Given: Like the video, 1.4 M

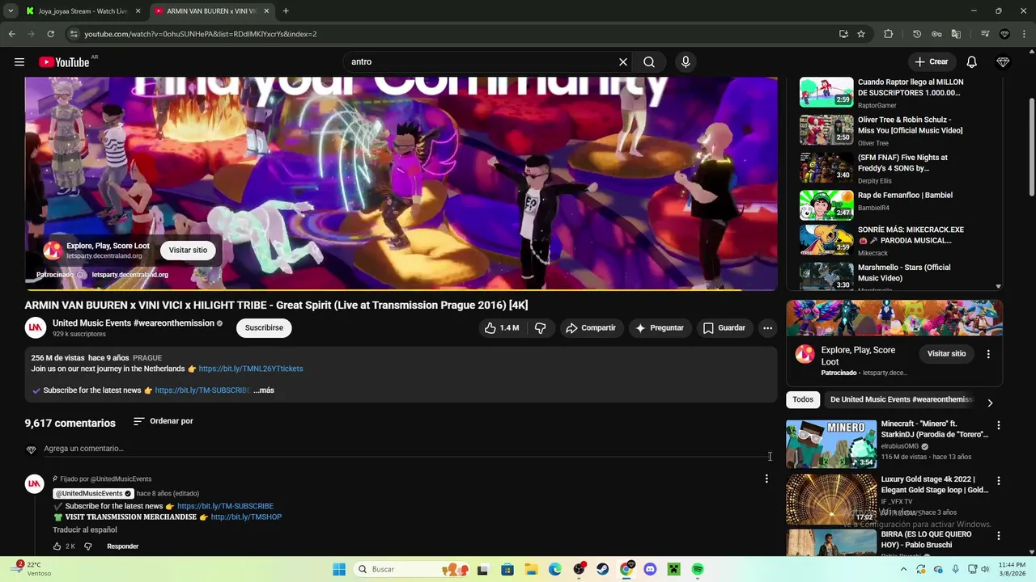Looking at the screenshot, I should (503, 328).
